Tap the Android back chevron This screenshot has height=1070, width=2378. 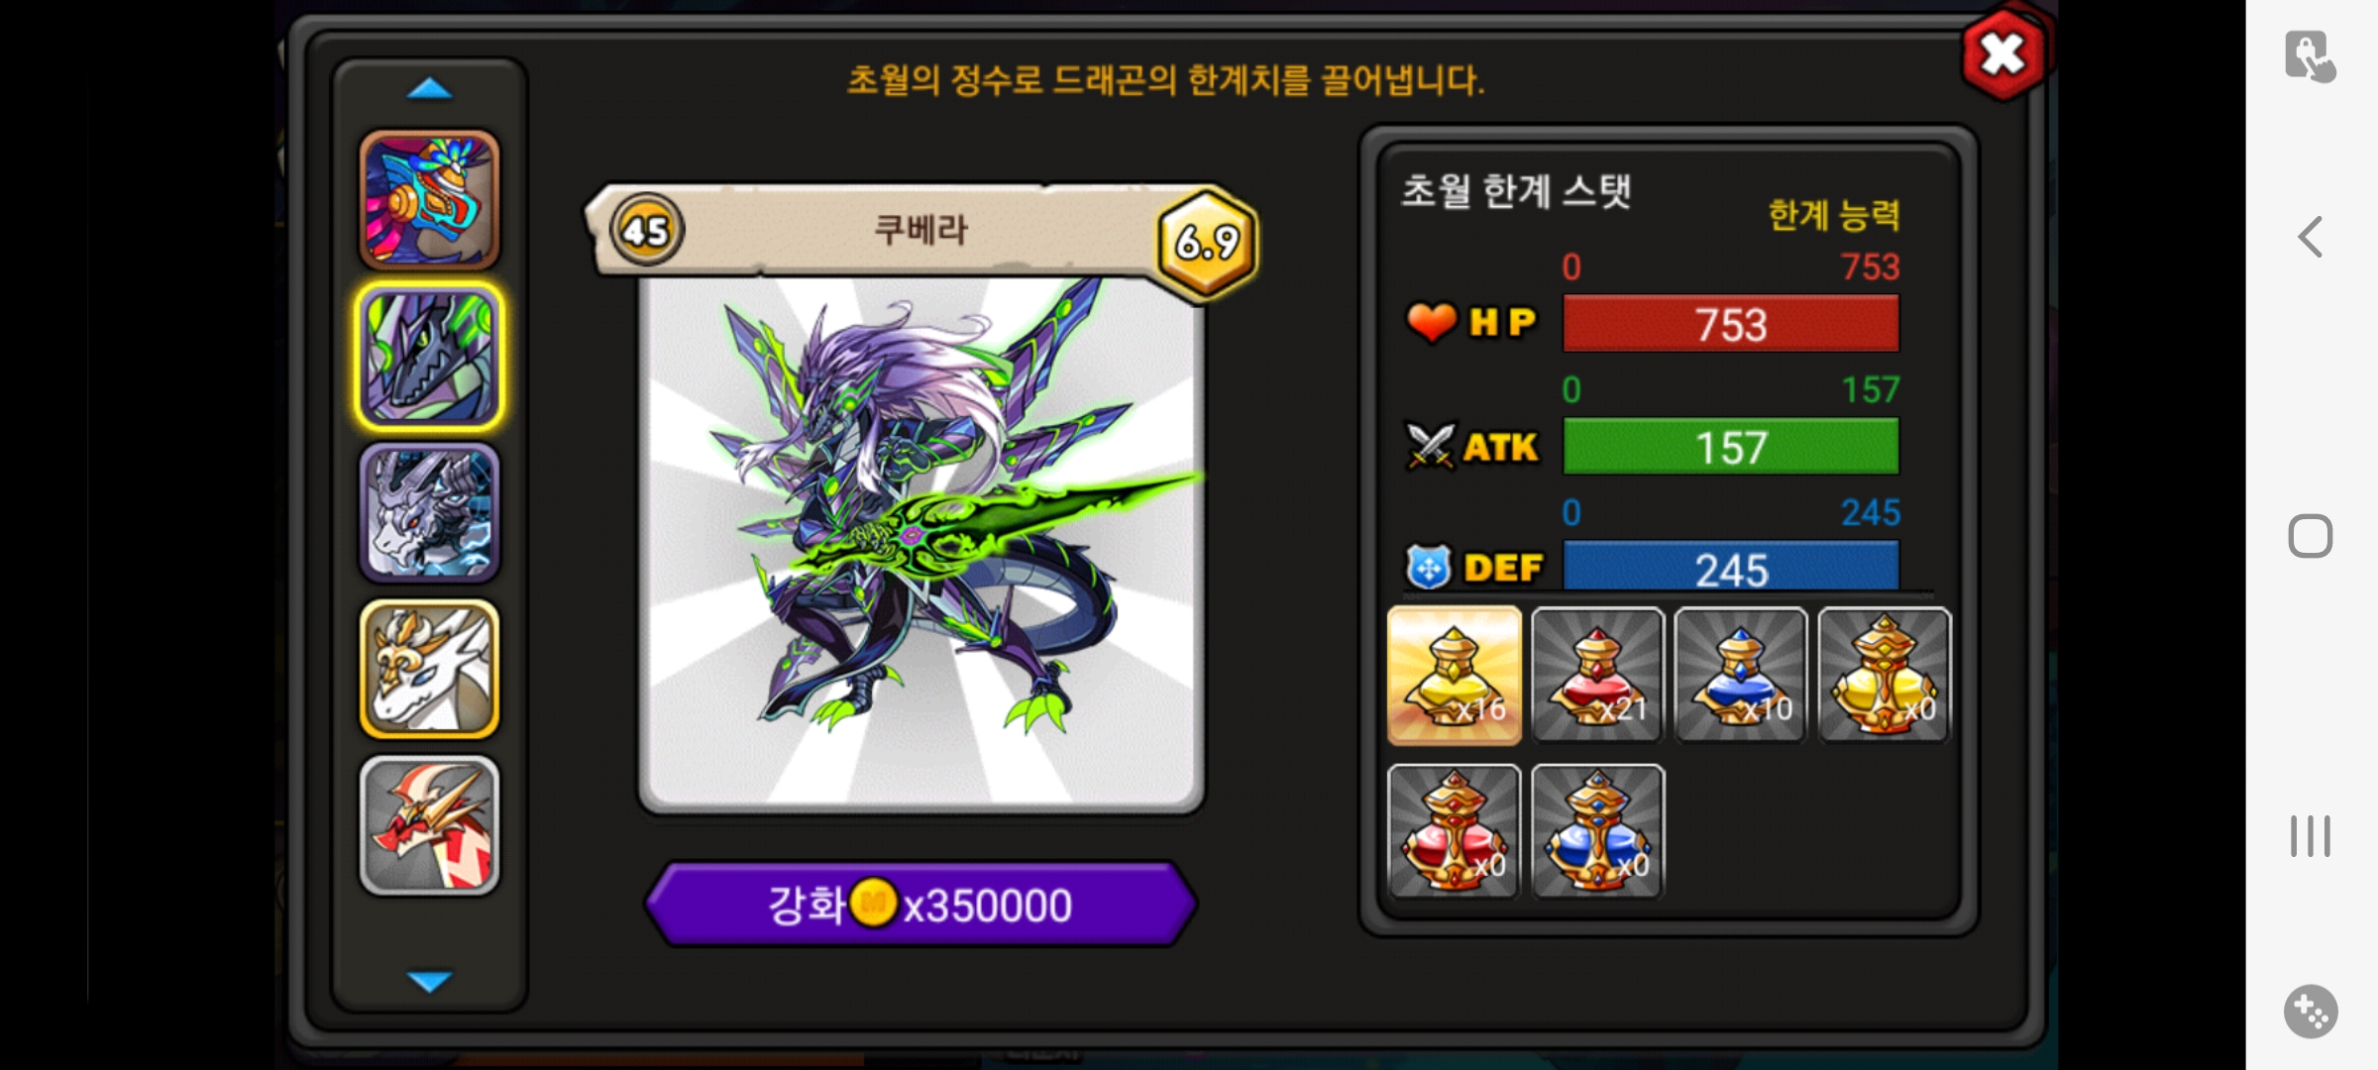click(x=2311, y=237)
